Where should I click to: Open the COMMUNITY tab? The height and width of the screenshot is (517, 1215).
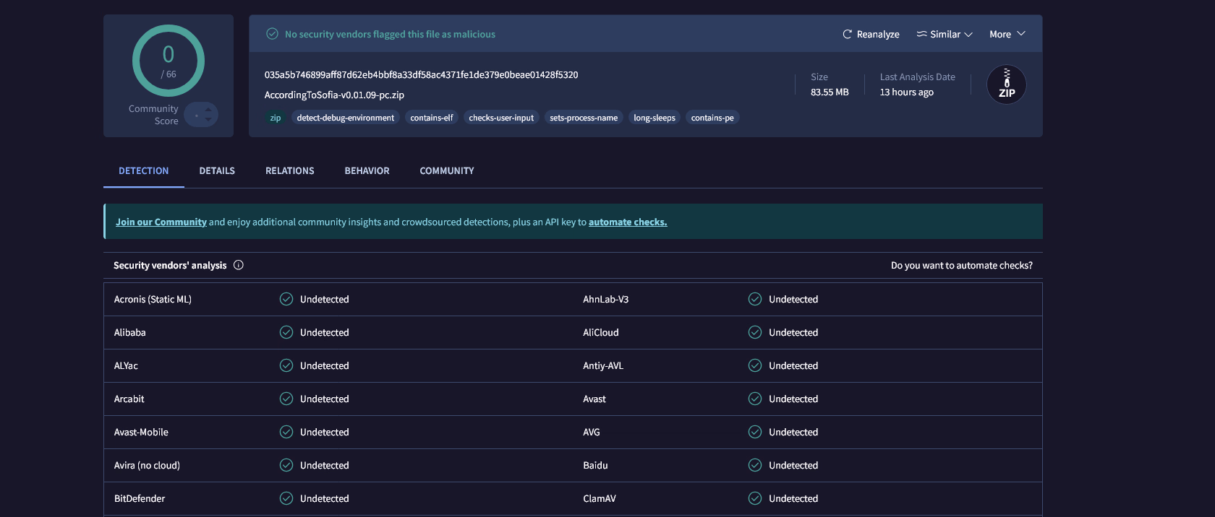click(x=446, y=171)
